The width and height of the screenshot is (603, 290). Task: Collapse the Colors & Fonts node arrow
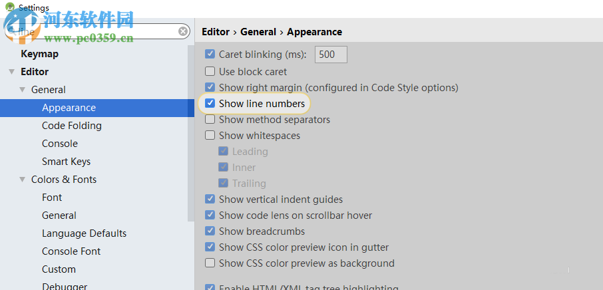click(x=22, y=180)
